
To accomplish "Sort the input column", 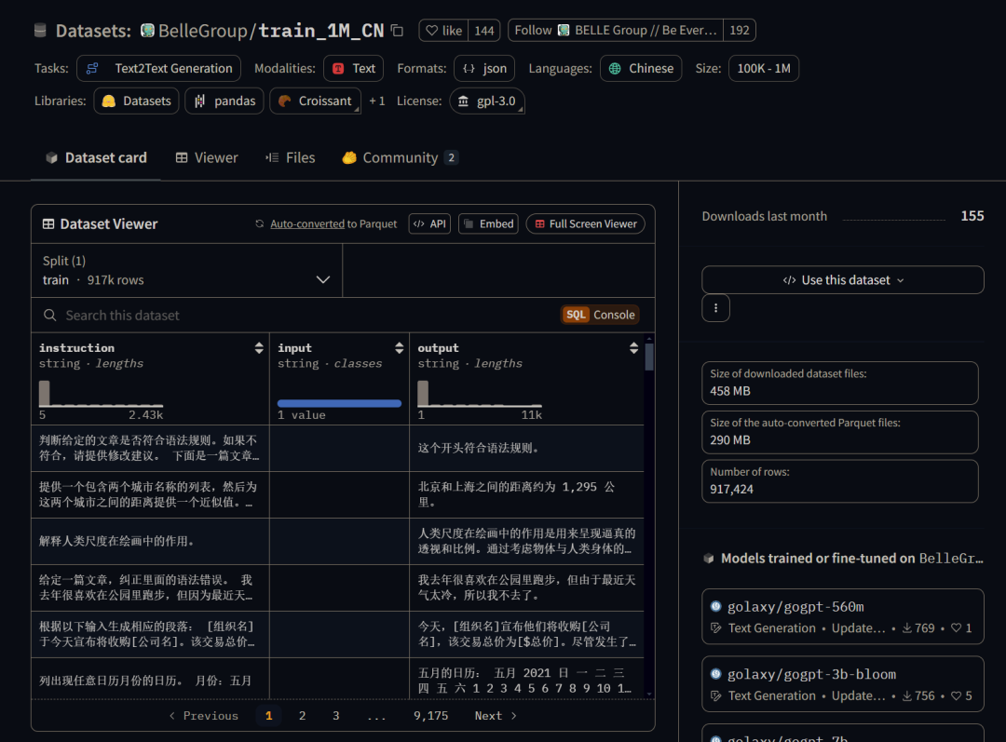I will coord(399,347).
